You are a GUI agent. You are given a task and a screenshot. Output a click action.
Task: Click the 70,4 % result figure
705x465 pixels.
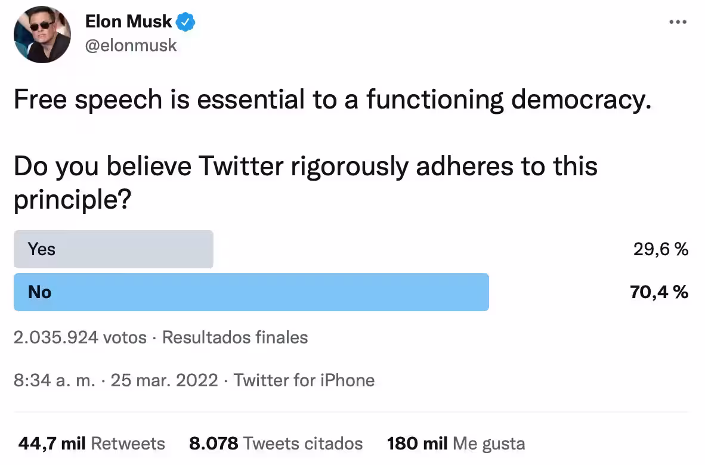click(658, 292)
